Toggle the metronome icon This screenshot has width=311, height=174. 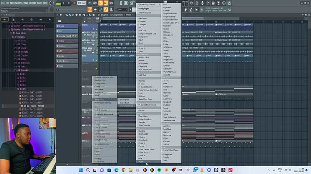pos(90,3)
